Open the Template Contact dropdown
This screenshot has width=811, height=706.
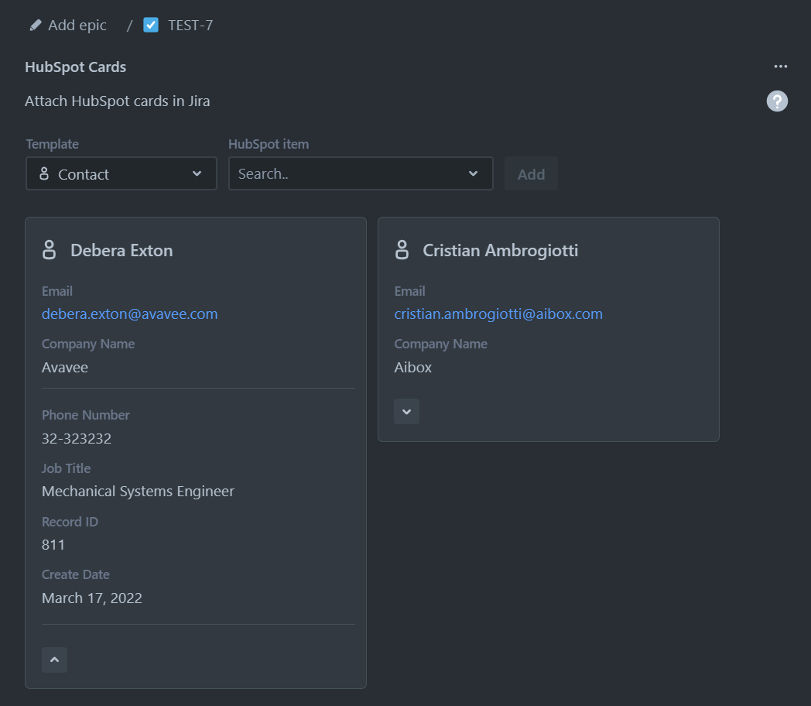point(121,174)
